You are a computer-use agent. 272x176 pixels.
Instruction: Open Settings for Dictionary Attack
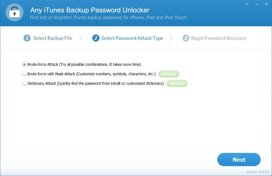click(x=177, y=83)
